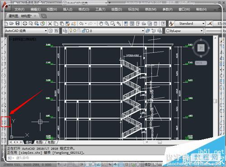Click the Undo arrow icon
Viewport: 226px width, 167px height.
pos(81,23)
